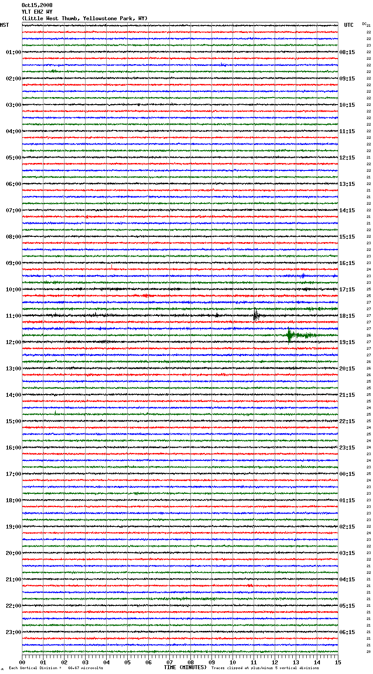The image size is (373, 674).
Task: Select the 22:00 MST time label
Action: [x=14, y=606]
